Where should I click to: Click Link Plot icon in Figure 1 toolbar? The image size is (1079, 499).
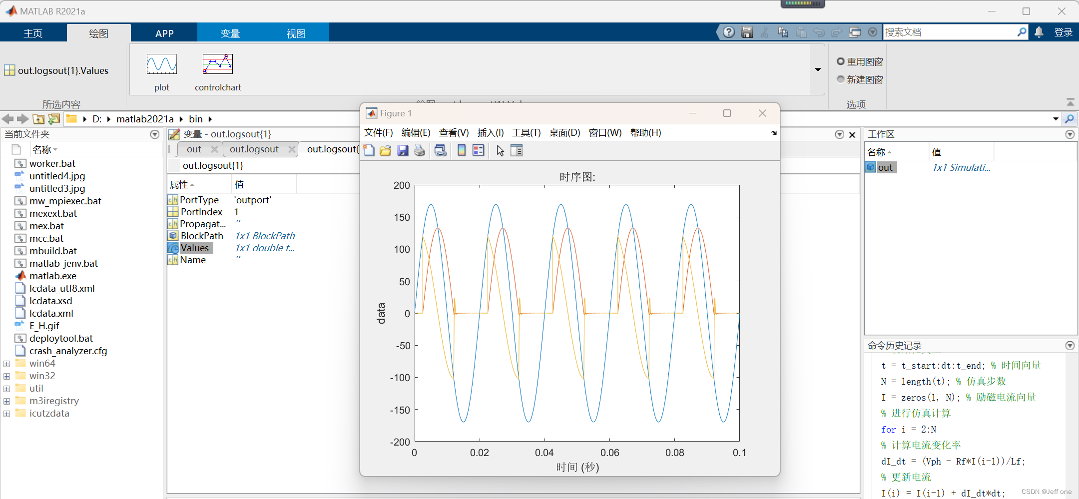440,150
